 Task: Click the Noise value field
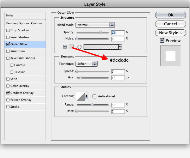pyautogui.click(x=118, y=39)
